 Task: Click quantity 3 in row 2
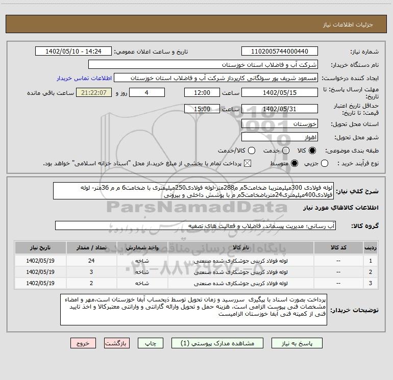click(91, 272)
